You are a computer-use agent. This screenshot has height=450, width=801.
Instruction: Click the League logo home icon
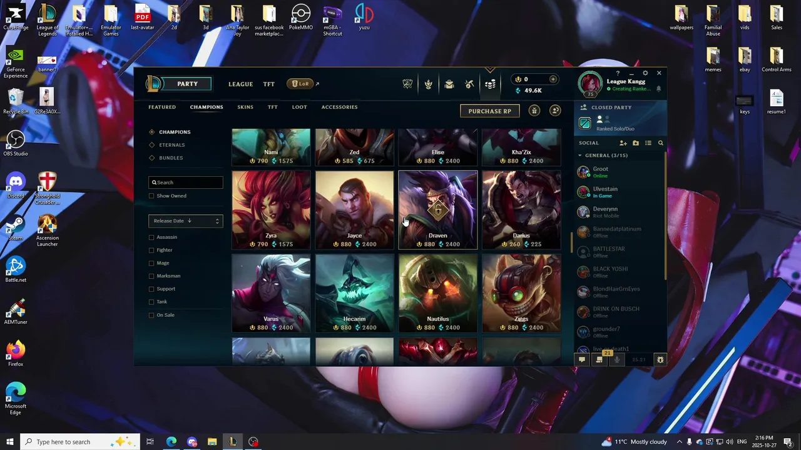(153, 84)
